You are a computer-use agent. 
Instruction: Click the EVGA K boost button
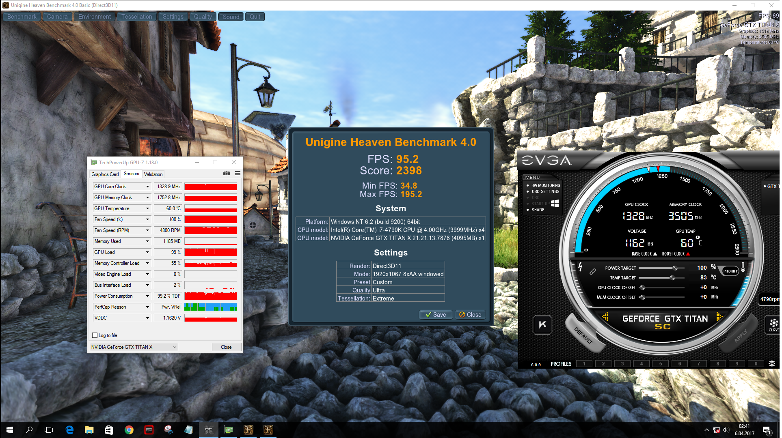pyautogui.click(x=543, y=325)
